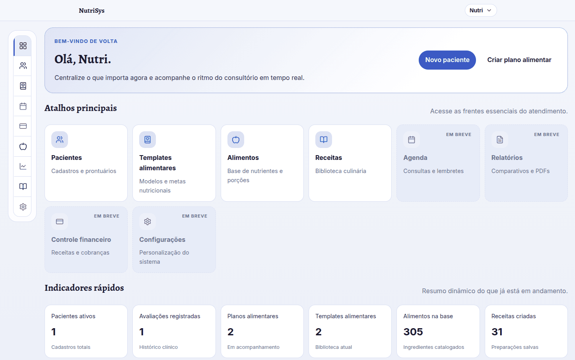Viewport: 575px width, 360px height.
Task: Open the Nutri account dropdown
Action: pyautogui.click(x=480, y=10)
